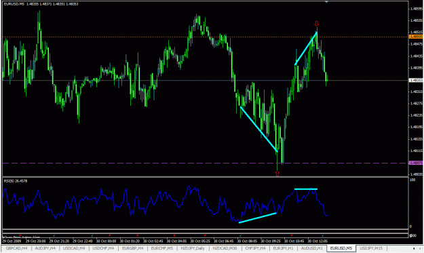Open the EURGBP,H4 chart tab
The height and width of the screenshot is (253, 424).
(132, 248)
